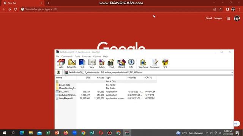This screenshot has width=243, height=136.
Task: Launch the Wizard tool
Action: (x=121, y=63)
